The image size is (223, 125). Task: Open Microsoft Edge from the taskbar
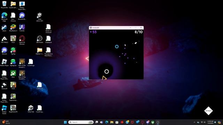[107, 122]
